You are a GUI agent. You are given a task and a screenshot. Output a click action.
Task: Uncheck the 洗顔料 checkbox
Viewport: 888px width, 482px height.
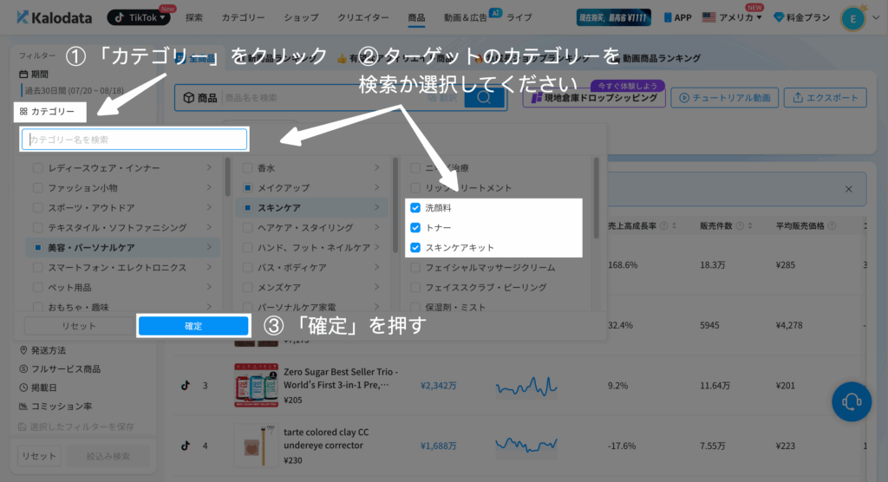click(x=415, y=208)
